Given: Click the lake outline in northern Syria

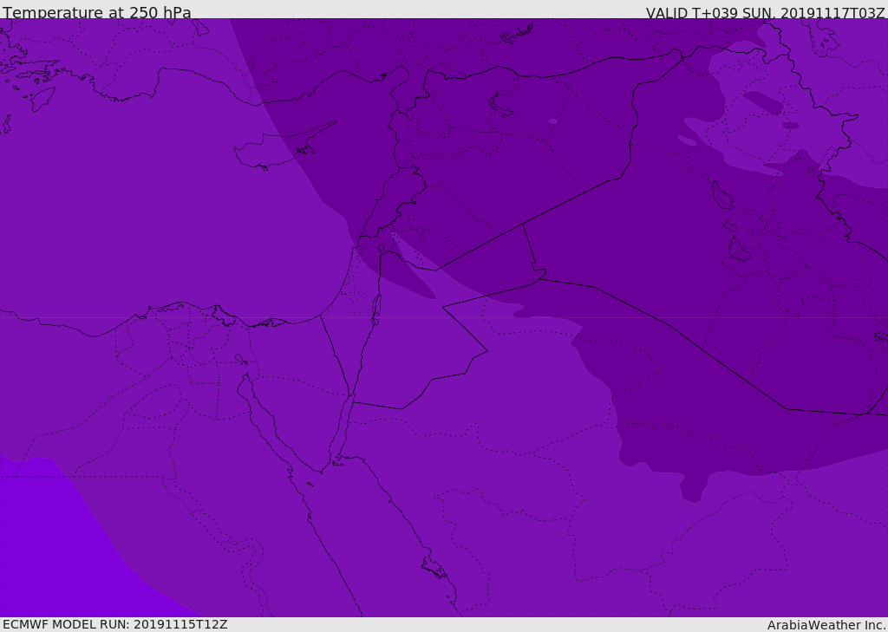Looking at the screenshot, I should tap(501, 105).
